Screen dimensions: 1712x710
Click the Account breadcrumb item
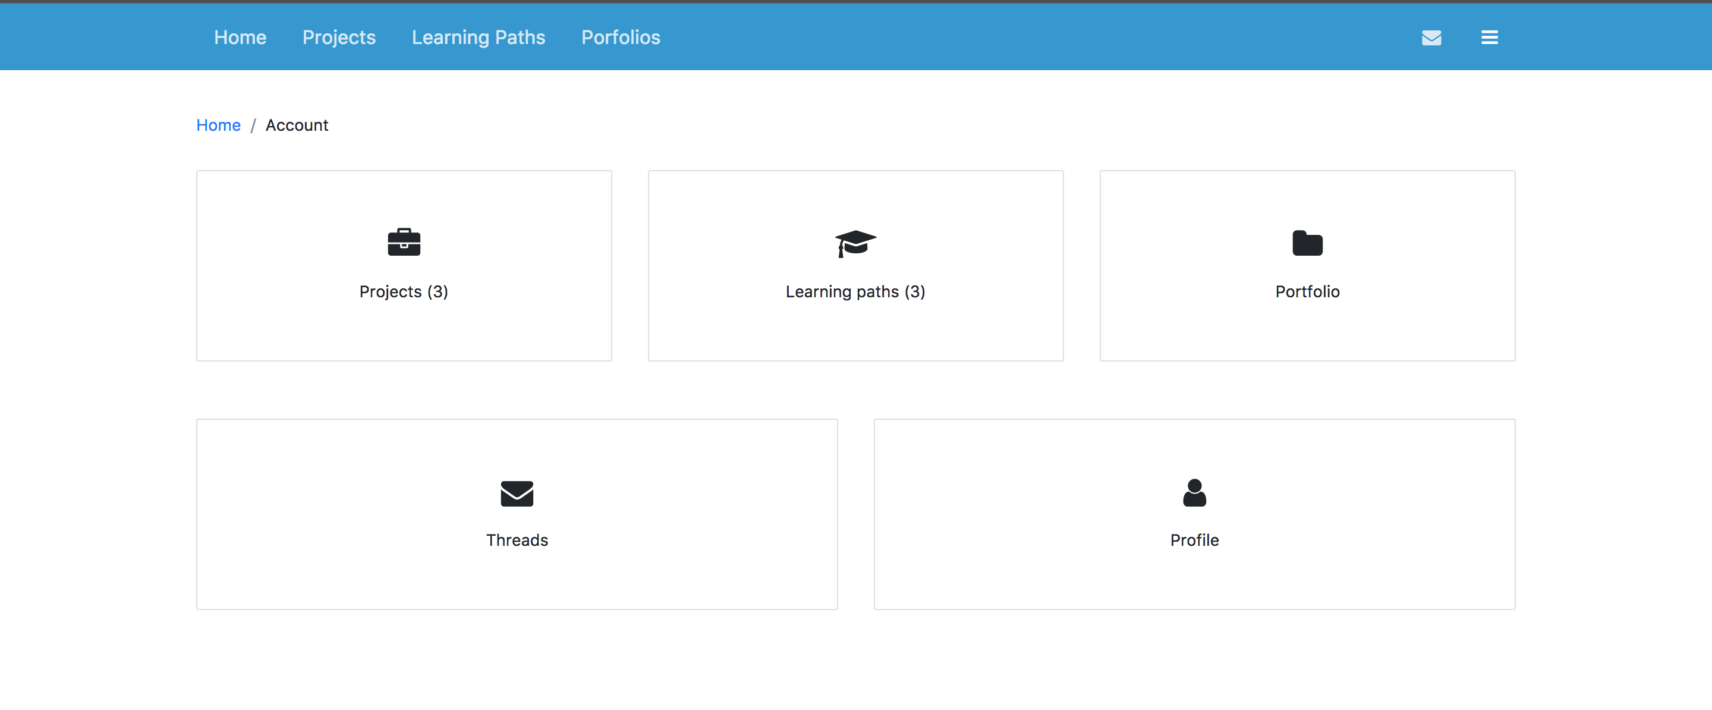297,125
